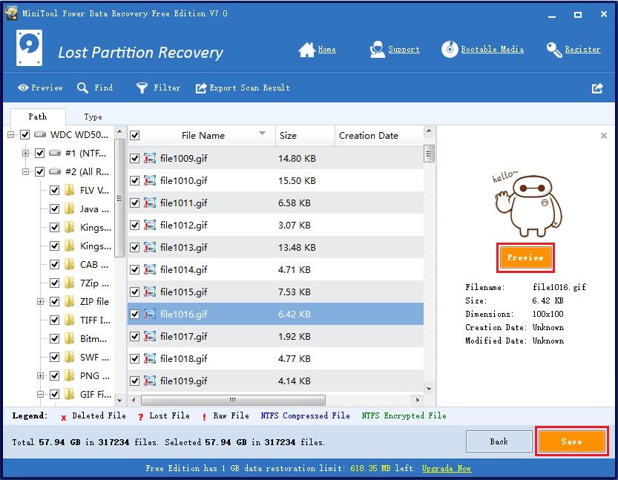This screenshot has height=480, width=618.
Task: Open the Support link
Action: coord(404,50)
